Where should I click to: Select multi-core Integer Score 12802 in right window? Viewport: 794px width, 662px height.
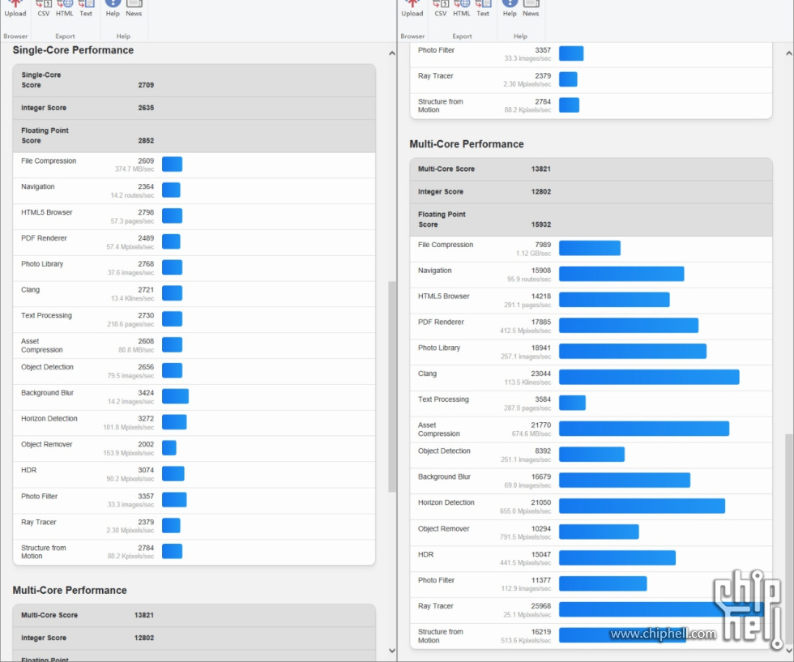pyautogui.click(x=541, y=191)
